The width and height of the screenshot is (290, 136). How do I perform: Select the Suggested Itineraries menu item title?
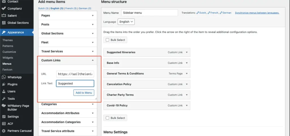(121, 52)
